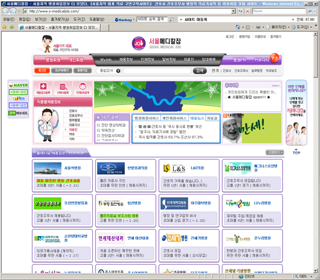Open the 편집(E) menu

[x=25, y=19]
